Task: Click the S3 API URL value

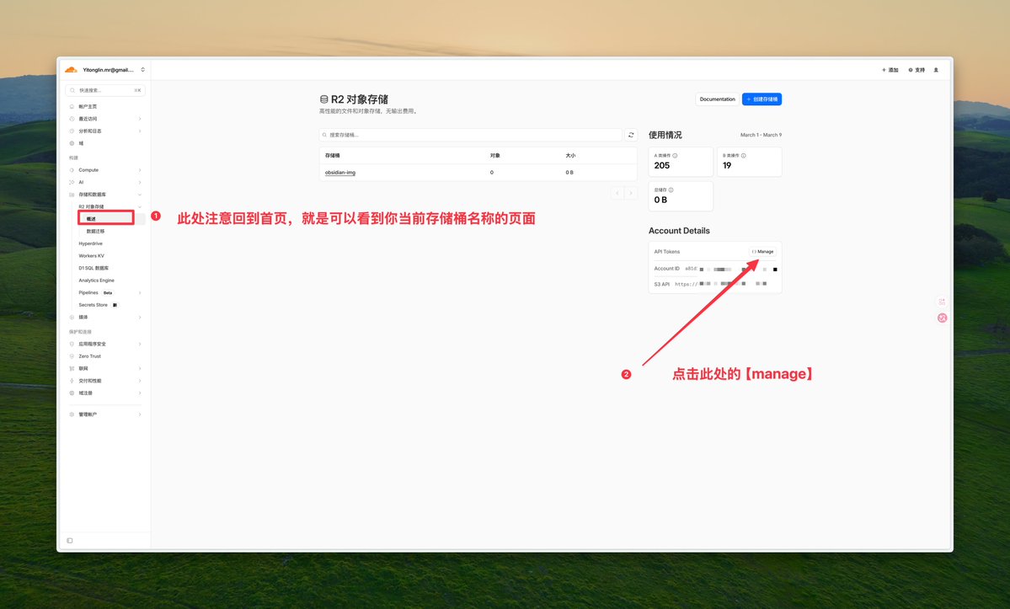Action: tap(721, 284)
